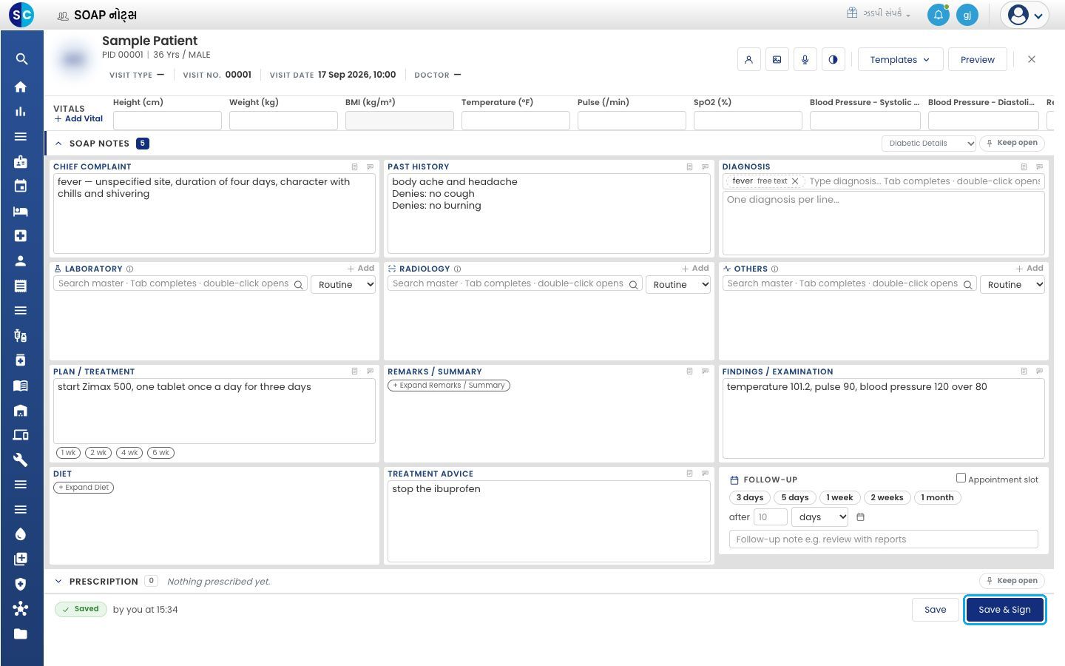The image size is (1065, 666).
Task: Toggle Keep open for SOAP Notes
Action: (x=1012, y=143)
